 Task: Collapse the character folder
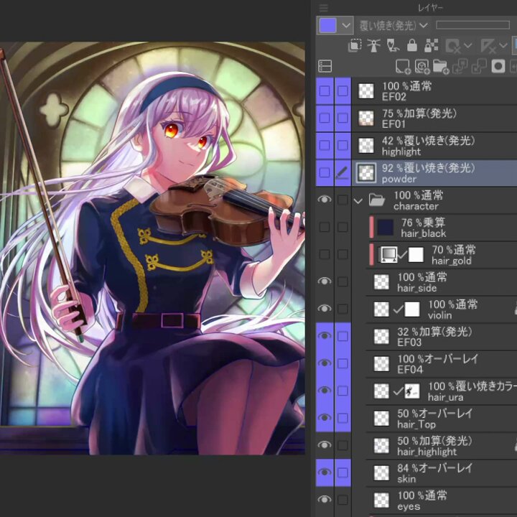tap(358, 200)
